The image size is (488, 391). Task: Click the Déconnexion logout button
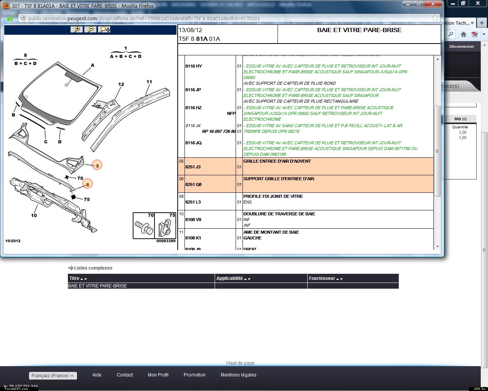tap(461, 47)
